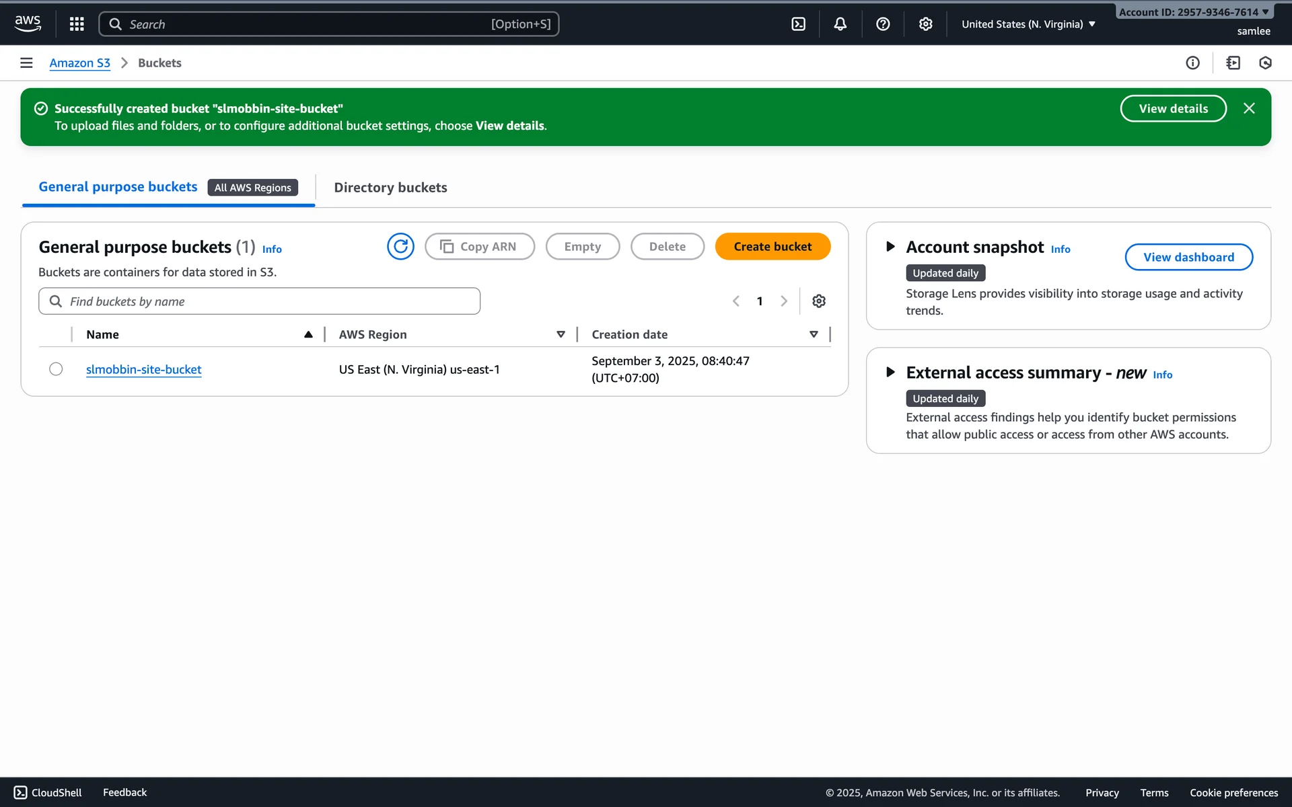The width and height of the screenshot is (1292, 807).
Task: Refresh the buckets list
Action: [400, 247]
